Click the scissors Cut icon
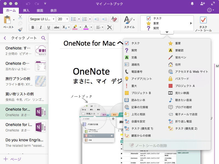Image resolution: width=219 pixels, height=164 pixels. [x=20, y=17]
